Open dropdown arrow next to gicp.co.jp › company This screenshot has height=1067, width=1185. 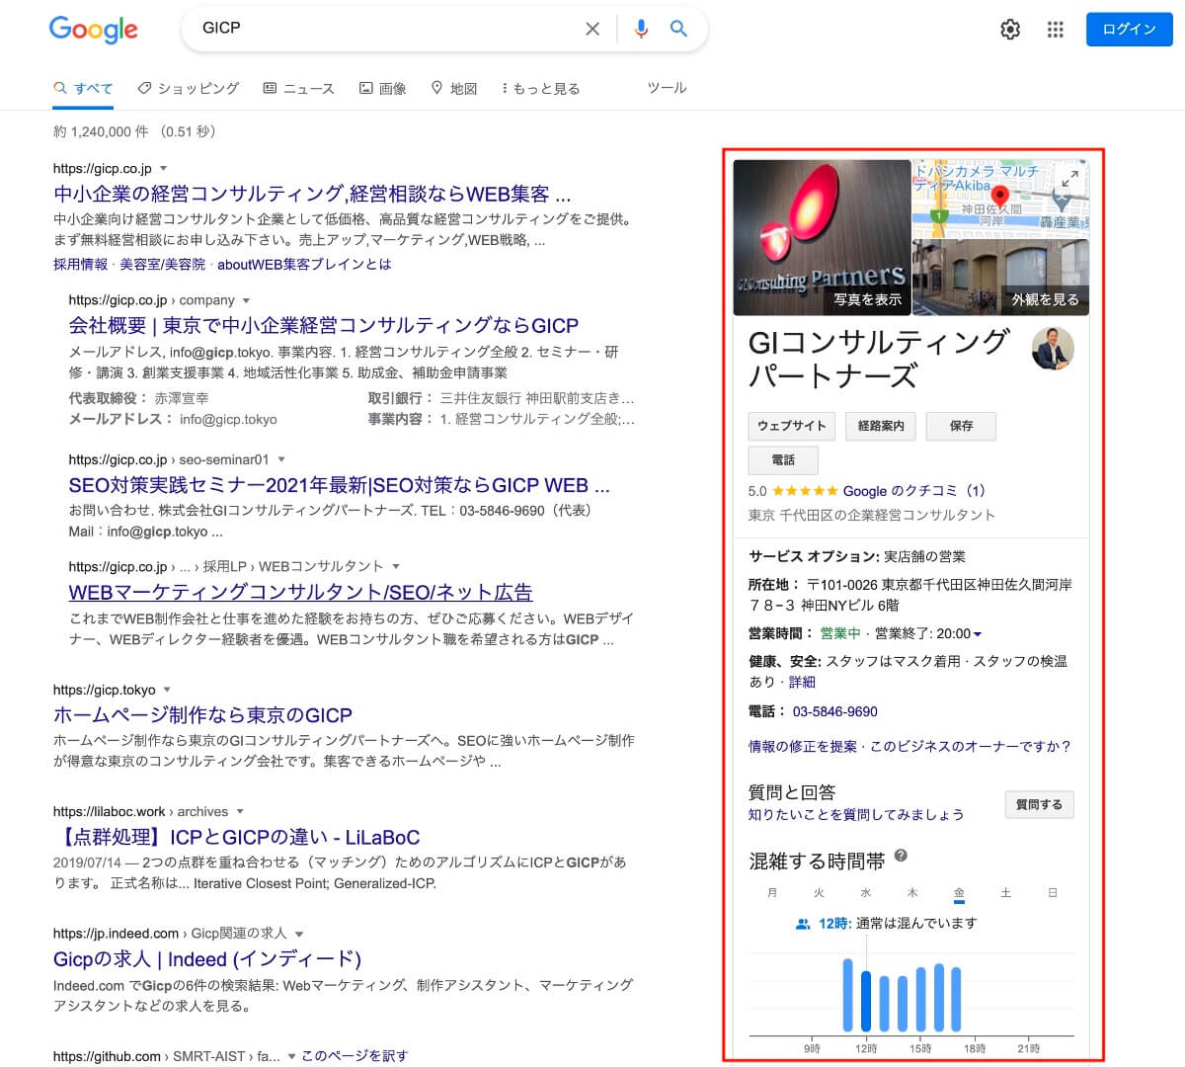tap(247, 300)
